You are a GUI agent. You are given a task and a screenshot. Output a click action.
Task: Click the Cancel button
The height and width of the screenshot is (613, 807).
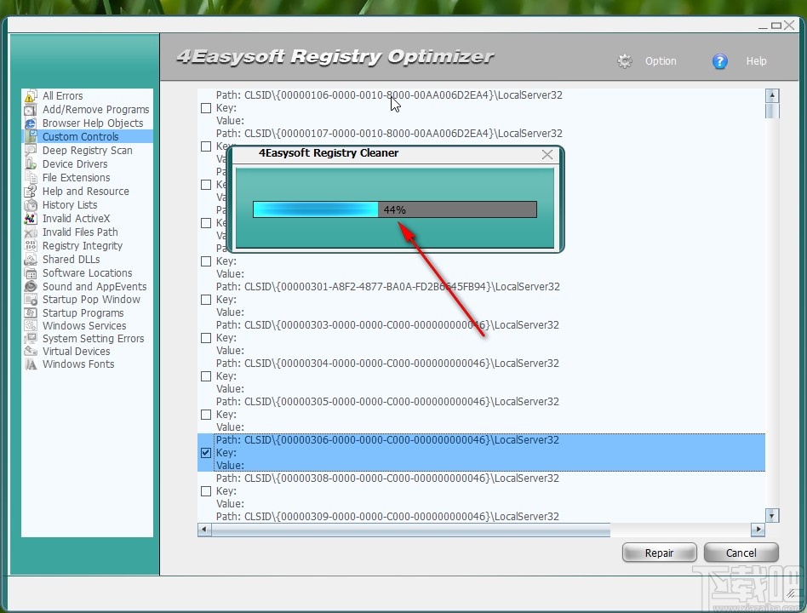point(741,553)
